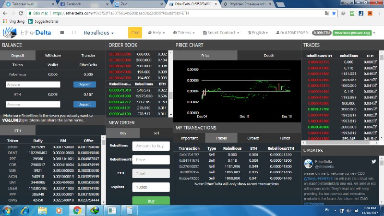Click the Volume table vertical scrollbar
Screen dimensions: 384x216
click(103, 169)
